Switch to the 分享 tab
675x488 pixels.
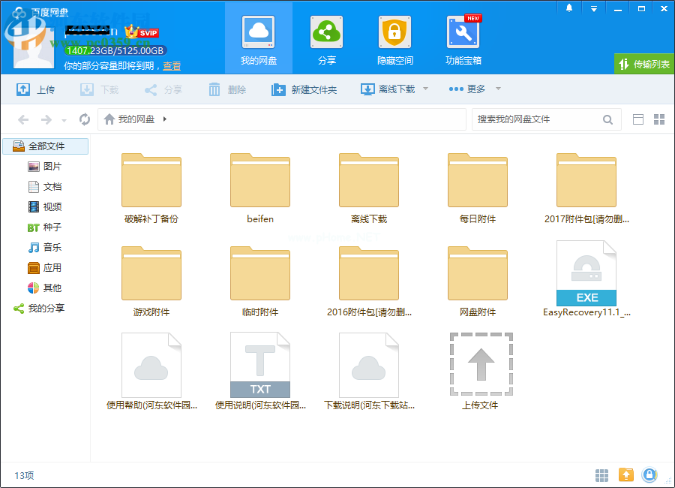click(327, 39)
